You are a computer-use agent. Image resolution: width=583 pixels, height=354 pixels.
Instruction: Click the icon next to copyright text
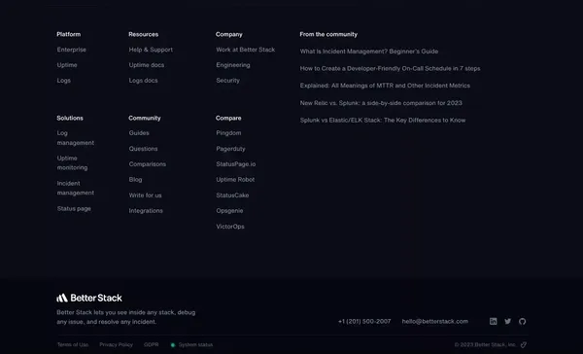coord(524,344)
